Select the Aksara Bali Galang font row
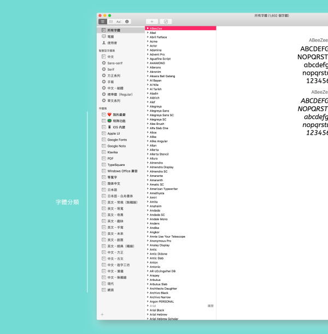This screenshot has height=334, width=328. coord(180,76)
